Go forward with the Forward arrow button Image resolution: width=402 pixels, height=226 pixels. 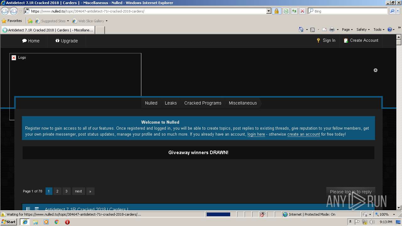[x=14, y=11]
